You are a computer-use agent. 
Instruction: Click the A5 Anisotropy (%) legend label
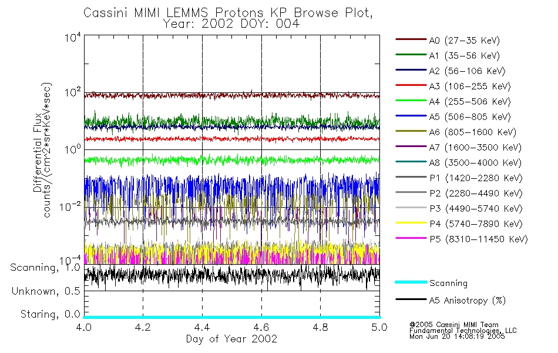tap(468, 301)
